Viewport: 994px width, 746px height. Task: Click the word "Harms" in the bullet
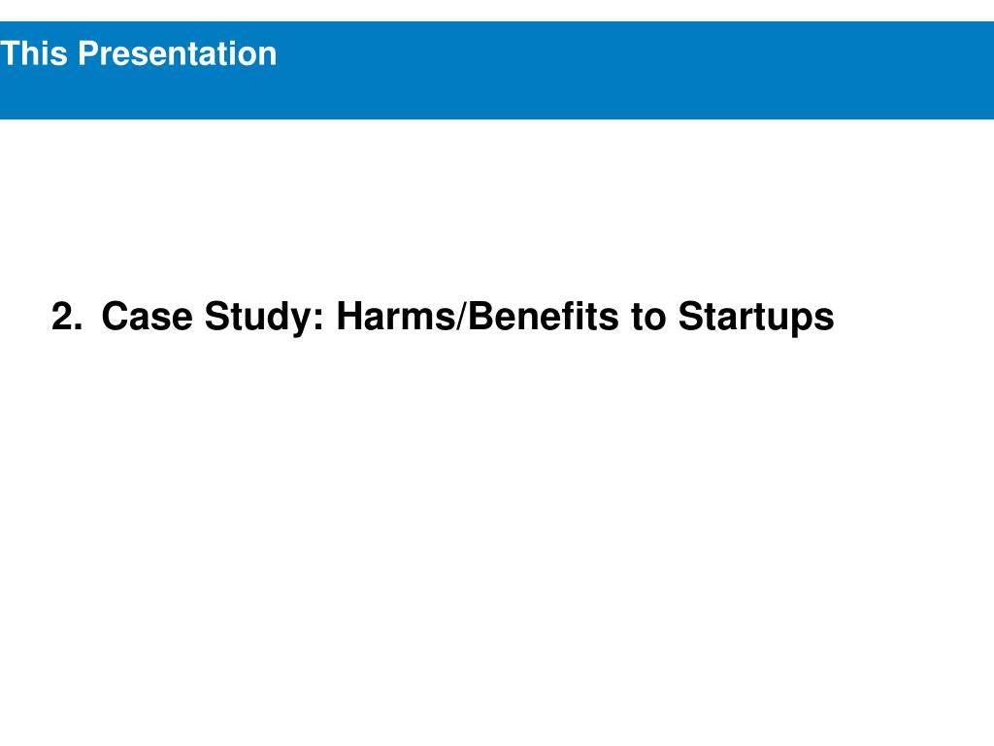(x=396, y=316)
